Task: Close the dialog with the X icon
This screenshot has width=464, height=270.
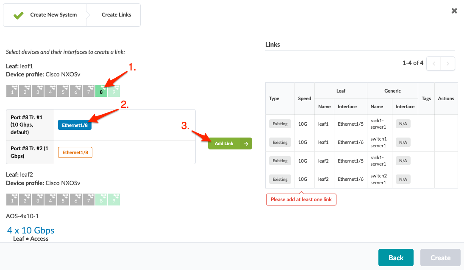Action: click(454, 11)
